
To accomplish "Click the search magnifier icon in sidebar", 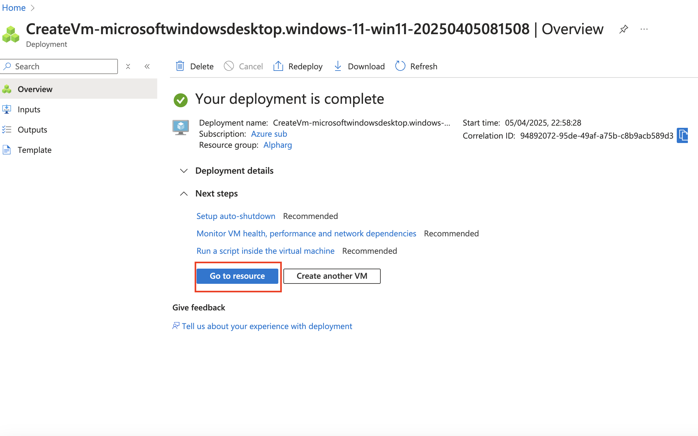I will (7, 66).
